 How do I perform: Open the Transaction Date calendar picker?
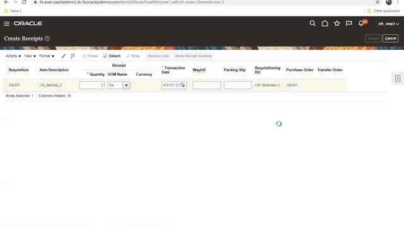[x=182, y=85]
